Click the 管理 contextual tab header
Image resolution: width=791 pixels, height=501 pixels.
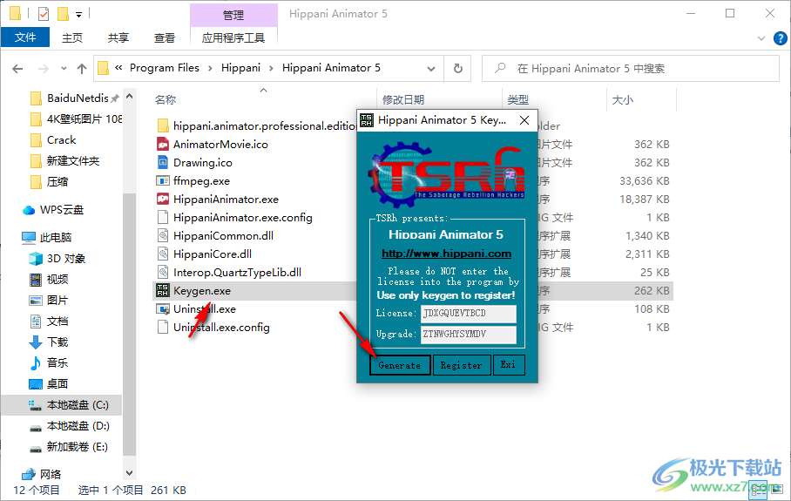pyautogui.click(x=233, y=15)
